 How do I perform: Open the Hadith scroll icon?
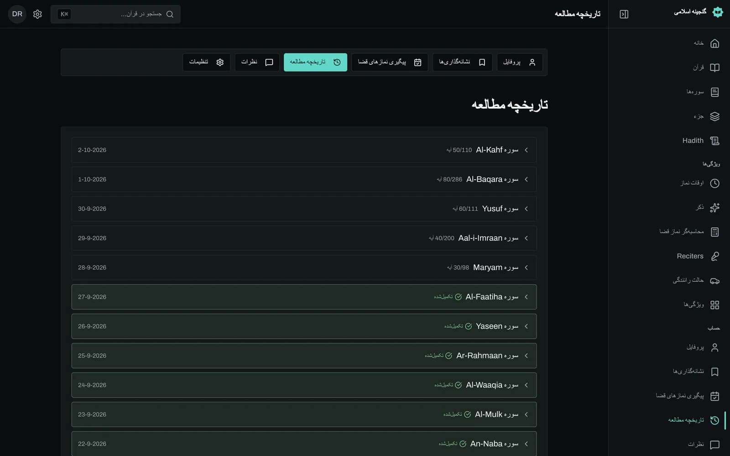(x=714, y=141)
